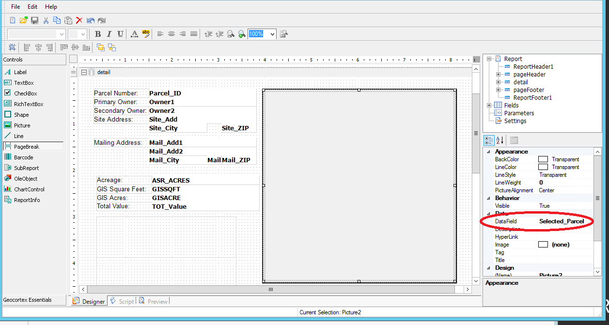Open the font color picker icon

135,34
